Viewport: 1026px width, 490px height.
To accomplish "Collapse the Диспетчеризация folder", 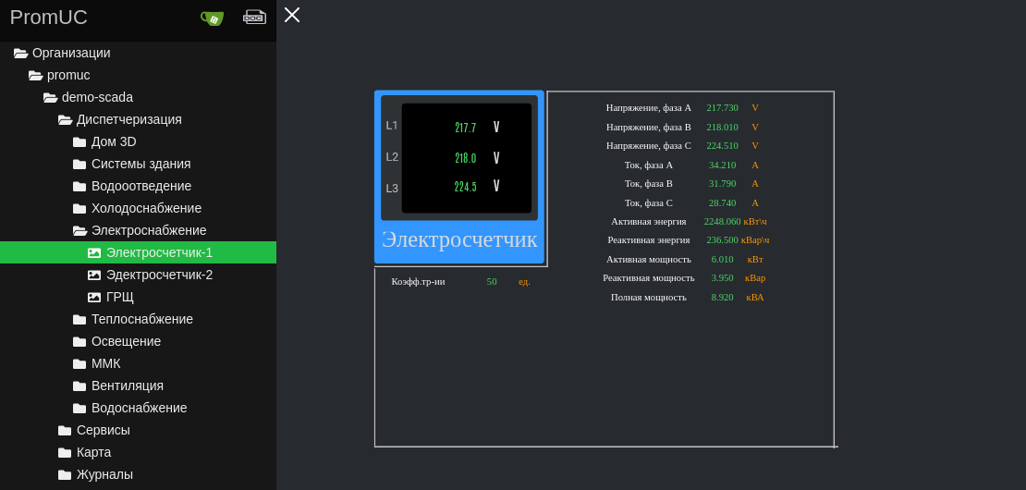I will coord(65,119).
